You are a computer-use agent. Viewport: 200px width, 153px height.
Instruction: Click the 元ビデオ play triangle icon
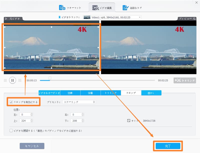[6, 19]
